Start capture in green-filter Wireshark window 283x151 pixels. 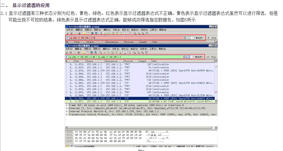66,53
